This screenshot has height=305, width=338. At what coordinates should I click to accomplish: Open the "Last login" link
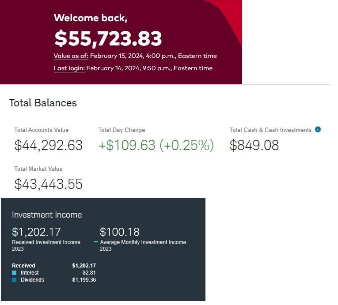click(69, 68)
